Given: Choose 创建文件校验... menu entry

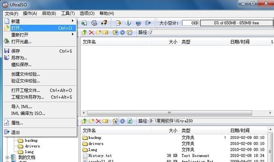Looking at the screenshot, I should [x=40, y=74].
